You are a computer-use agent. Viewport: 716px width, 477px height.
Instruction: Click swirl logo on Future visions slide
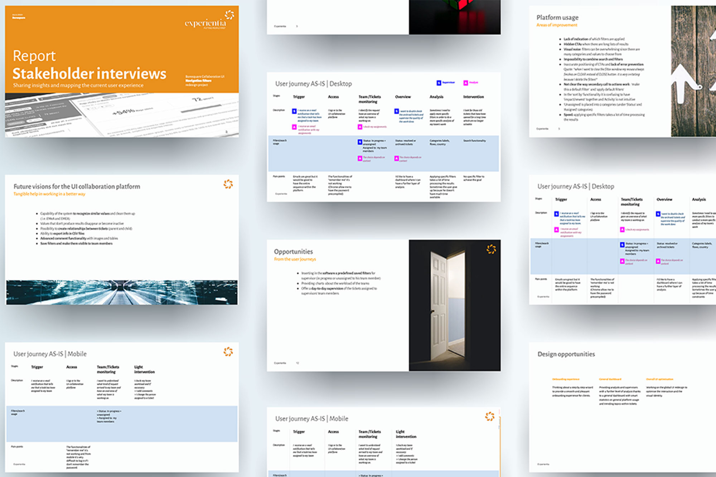(228, 184)
